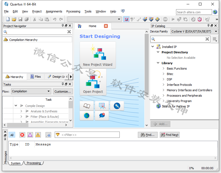Launch the New Project Wizard
The height and width of the screenshot is (173, 221).
98,55
